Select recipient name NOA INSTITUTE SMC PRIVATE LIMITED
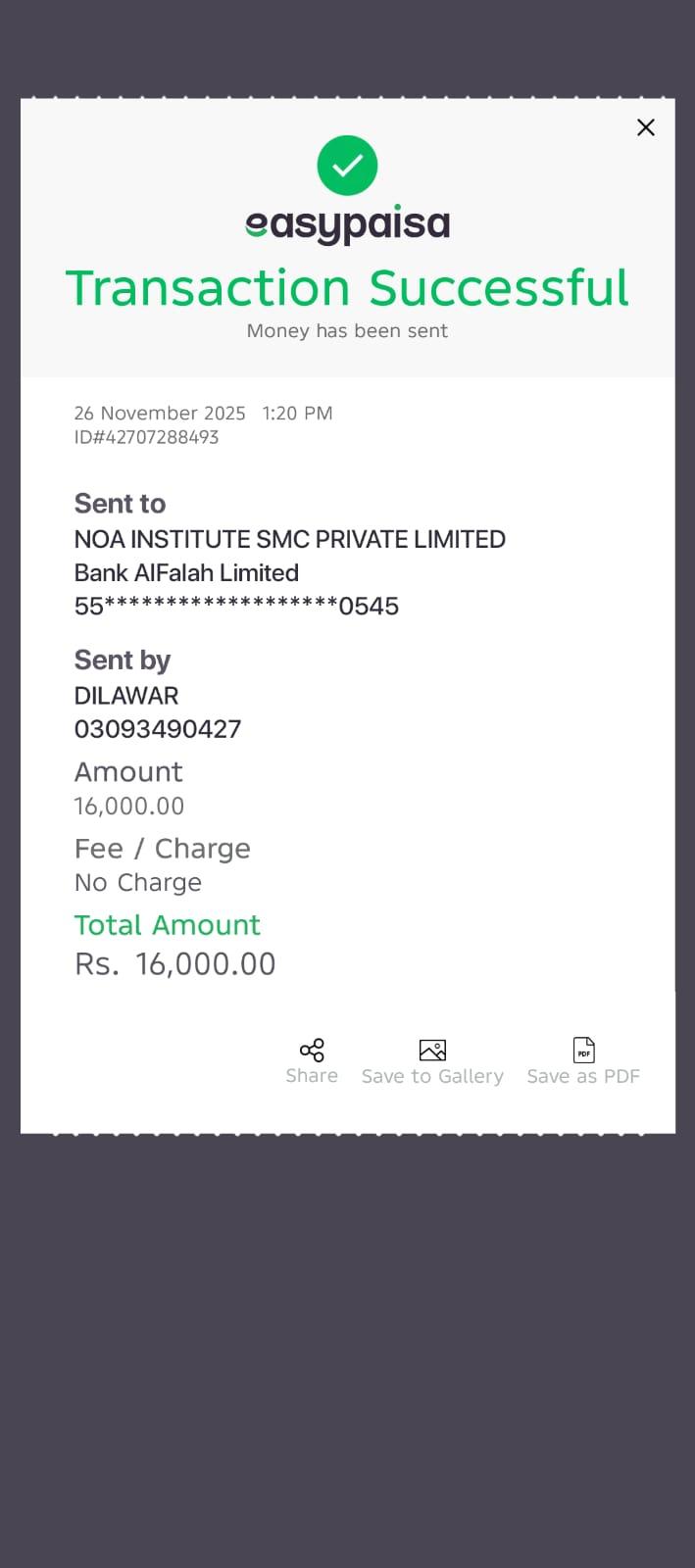This screenshot has width=695, height=1568. coord(289,540)
